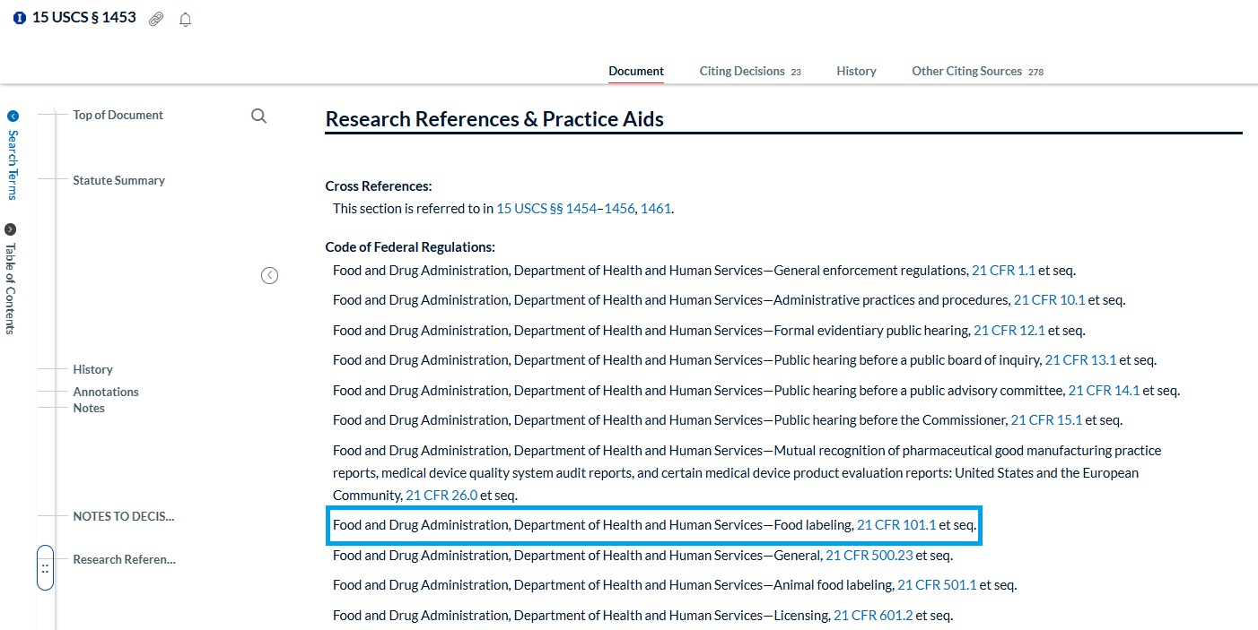This screenshot has height=630, width=1258.
Task: Click the Research References position drag handle
Action: 45,567
